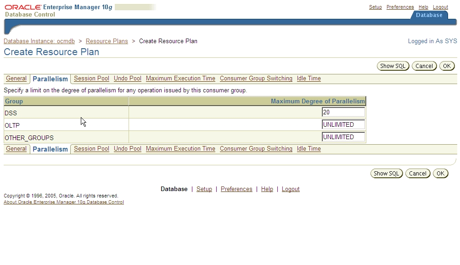Click the Logout link in top header
460x265 pixels.
point(440,7)
